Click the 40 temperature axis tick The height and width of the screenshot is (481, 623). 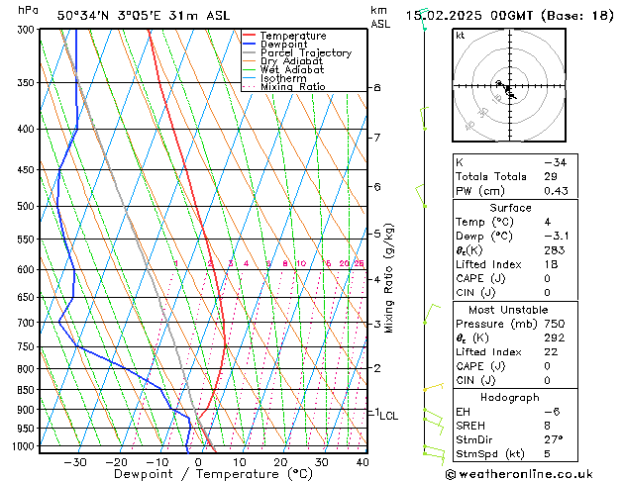363,462
